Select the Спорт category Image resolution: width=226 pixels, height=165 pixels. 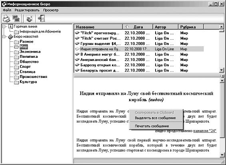tap(25, 67)
